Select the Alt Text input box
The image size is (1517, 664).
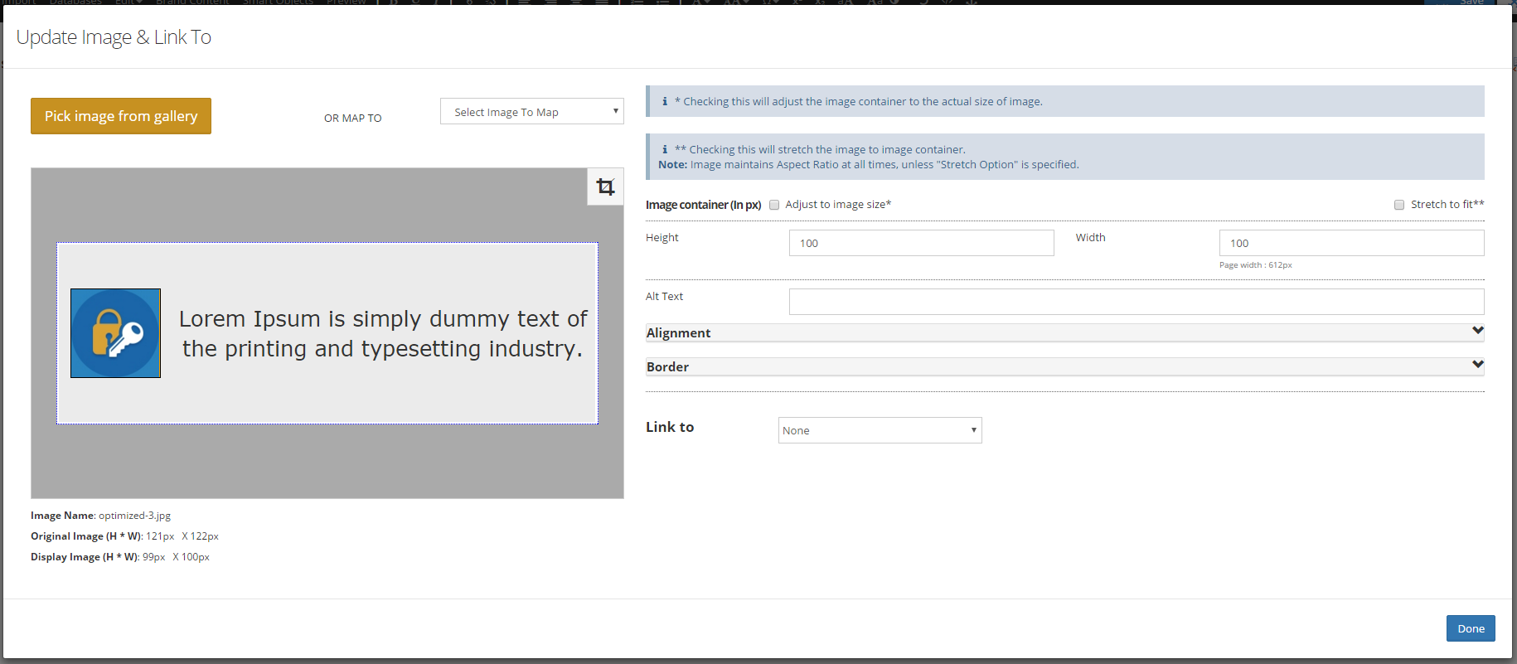(x=1136, y=302)
